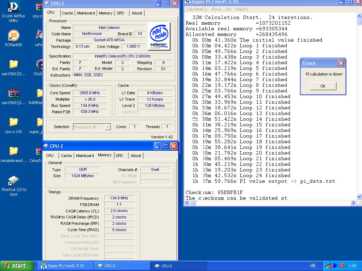Click the Intel Inside Celeron logo

tap(159, 36)
